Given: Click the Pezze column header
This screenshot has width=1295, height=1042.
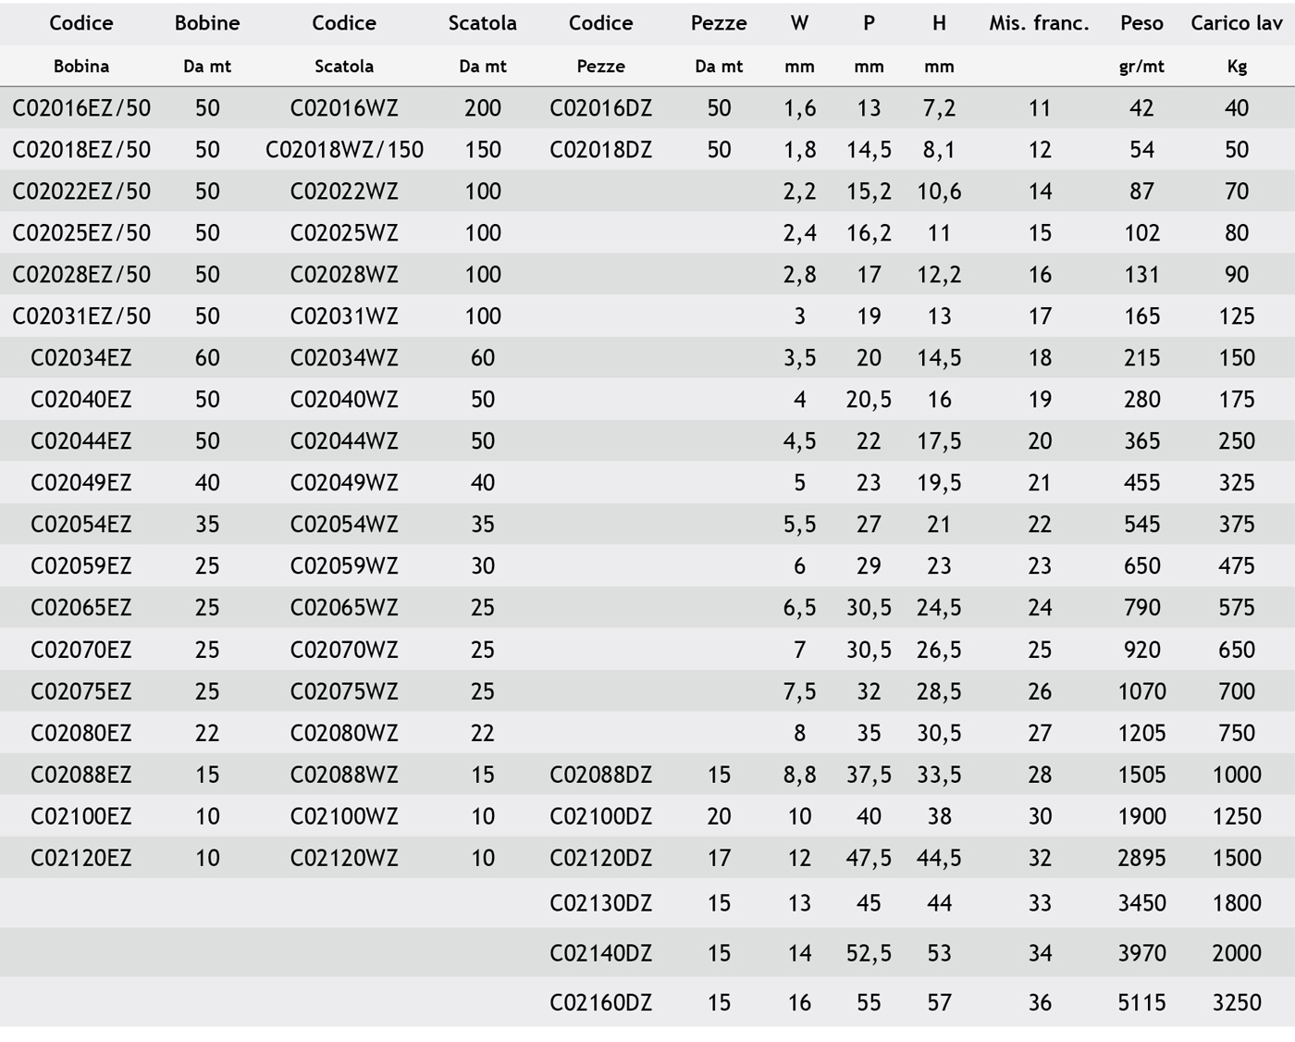Looking at the screenshot, I should pyautogui.click(x=718, y=23).
